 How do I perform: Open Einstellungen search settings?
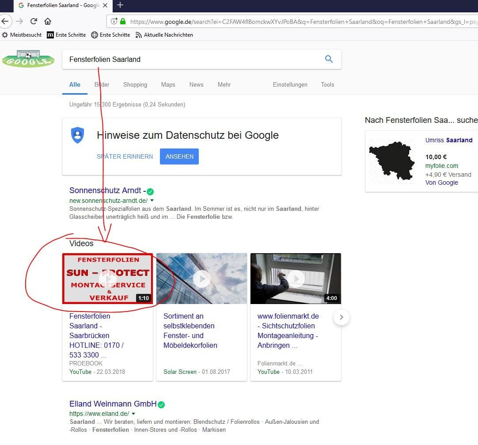290,84
